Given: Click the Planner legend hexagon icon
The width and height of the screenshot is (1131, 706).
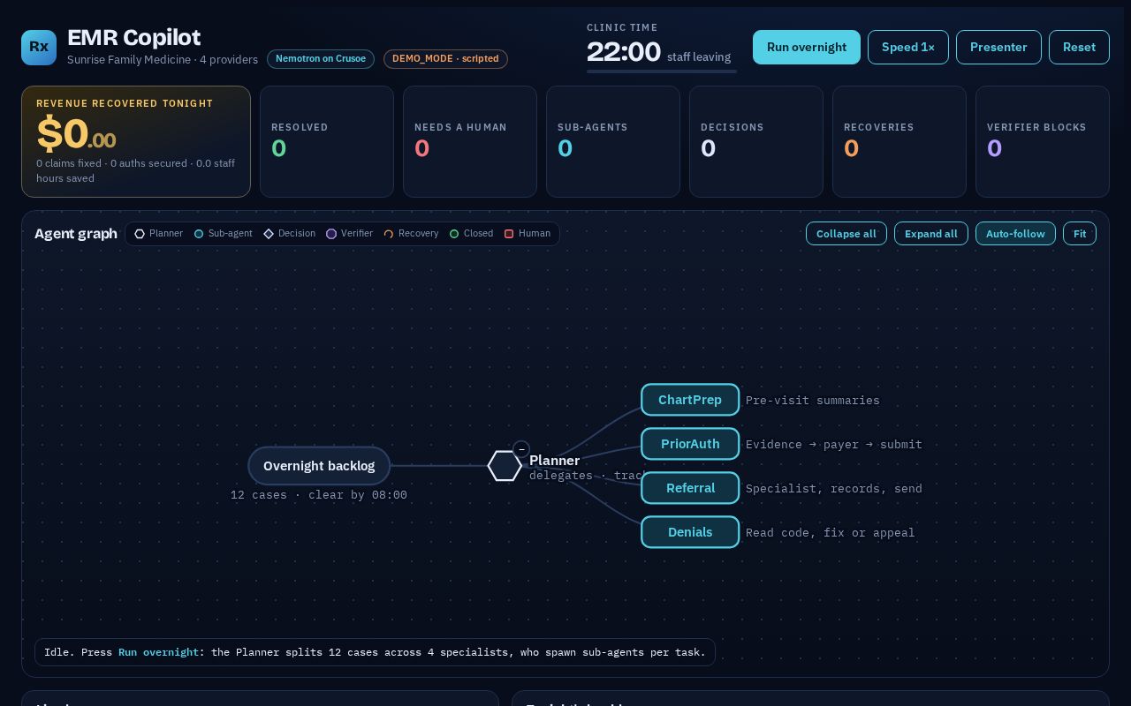Looking at the screenshot, I should pyautogui.click(x=140, y=234).
